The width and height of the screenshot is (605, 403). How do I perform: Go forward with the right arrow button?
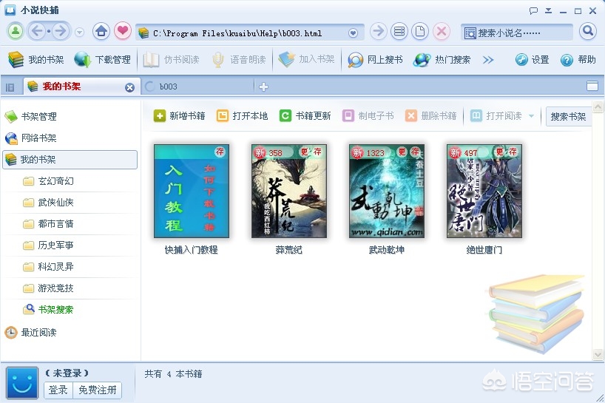pos(60,31)
